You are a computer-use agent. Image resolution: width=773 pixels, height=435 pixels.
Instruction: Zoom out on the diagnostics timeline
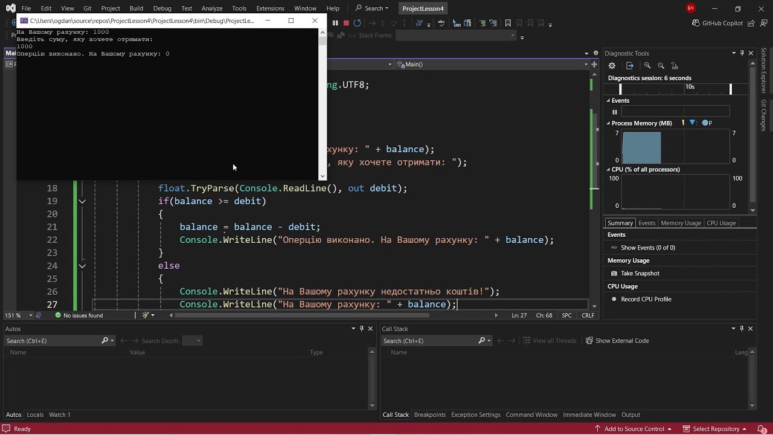pyautogui.click(x=661, y=65)
